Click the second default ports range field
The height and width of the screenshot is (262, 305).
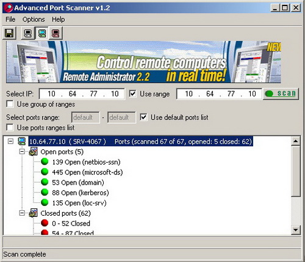(x=121, y=118)
